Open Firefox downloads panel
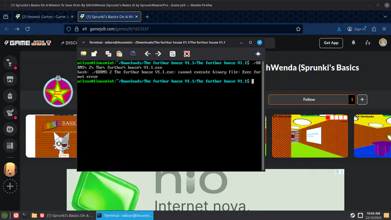The width and height of the screenshot is (391, 220). click(339, 29)
